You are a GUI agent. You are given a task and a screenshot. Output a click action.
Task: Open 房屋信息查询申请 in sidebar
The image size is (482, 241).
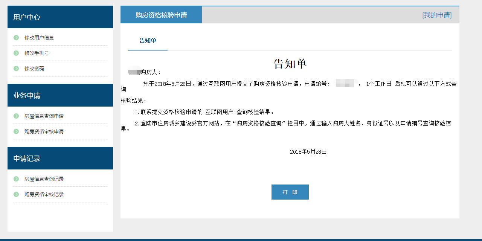pyautogui.click(x=44, y=116)
